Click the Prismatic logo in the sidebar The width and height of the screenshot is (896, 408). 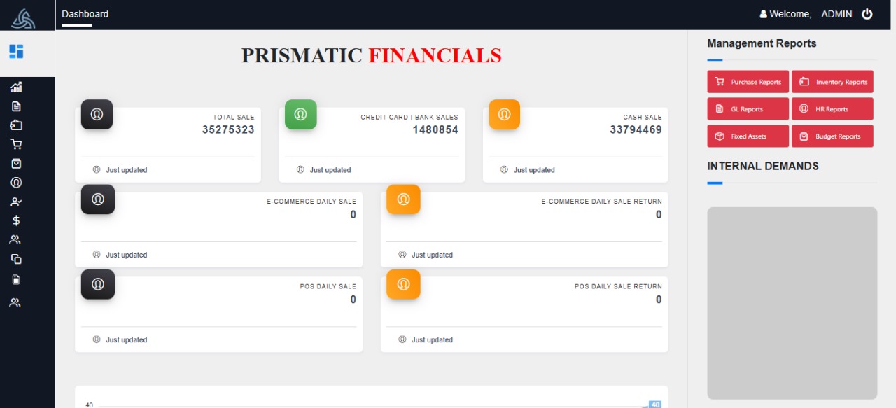click(22, 19)
